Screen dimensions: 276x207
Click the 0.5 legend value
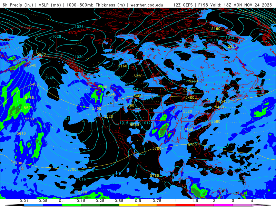(x=138, y=201)
